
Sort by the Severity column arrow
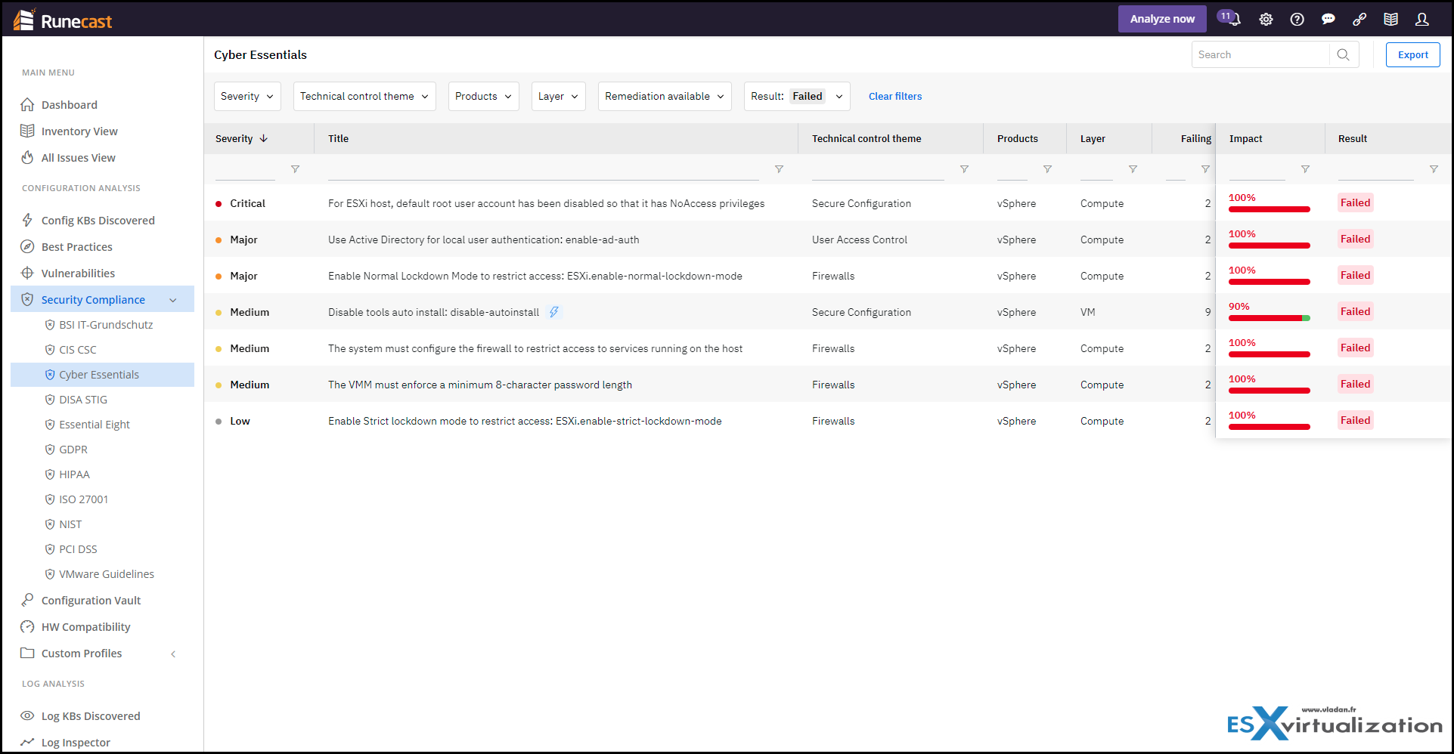click(x=264, y=138)
